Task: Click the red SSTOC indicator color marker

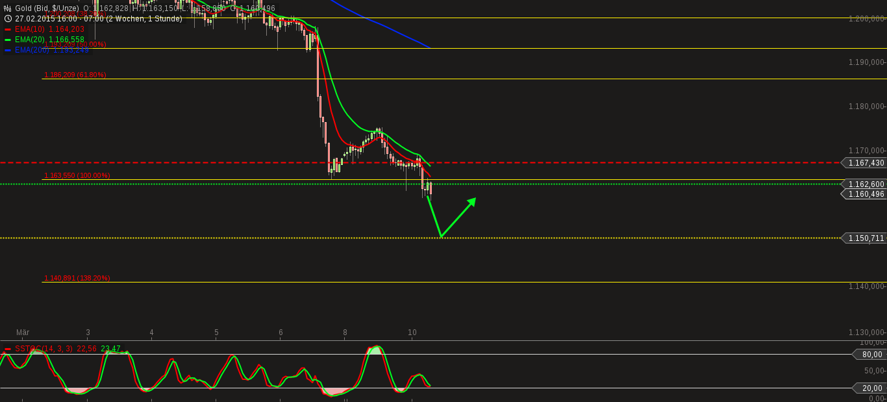Action: (x=8, y=349)
